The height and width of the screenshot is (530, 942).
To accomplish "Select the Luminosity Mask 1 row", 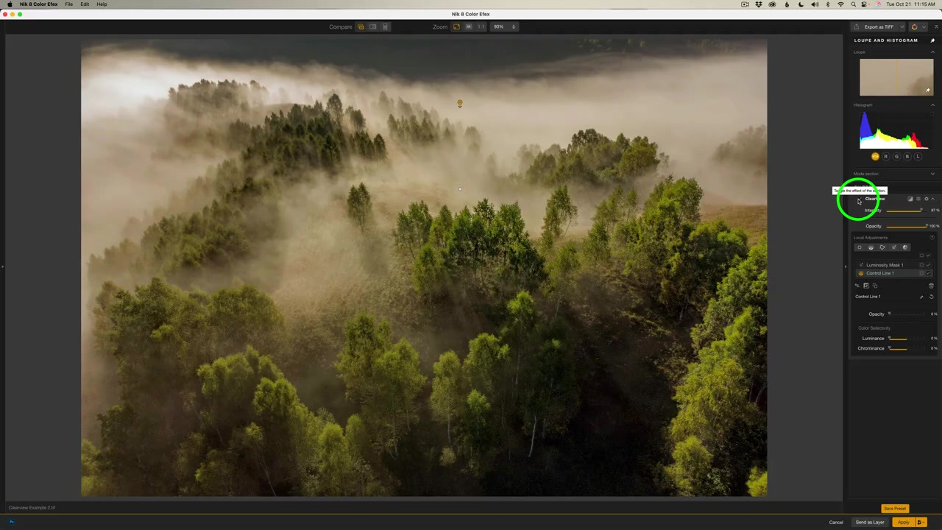I will click(x=893, y=265).
